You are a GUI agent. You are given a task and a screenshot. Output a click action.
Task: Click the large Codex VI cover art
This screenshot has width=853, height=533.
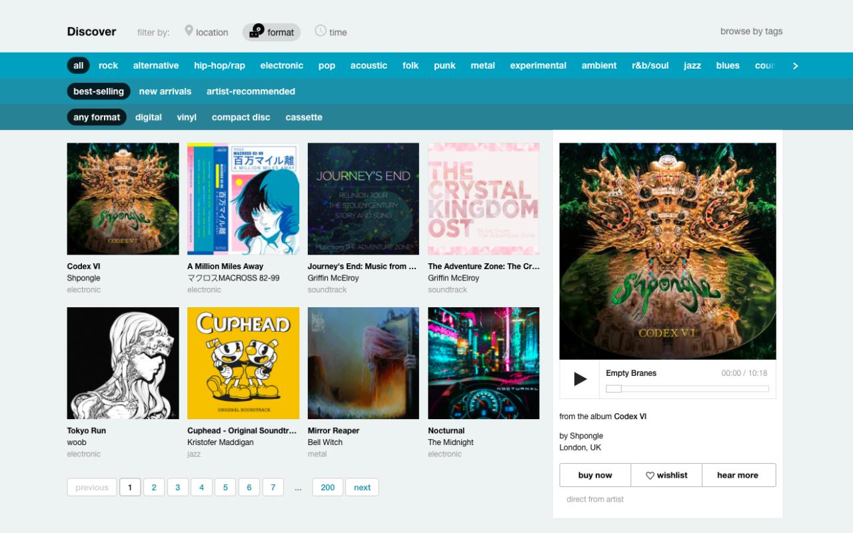668,251
